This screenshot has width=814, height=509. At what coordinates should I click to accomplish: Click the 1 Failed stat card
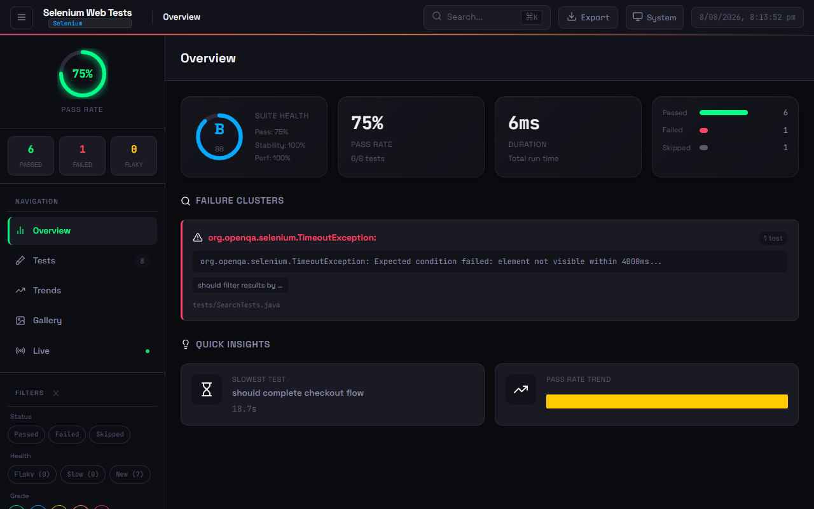coord(82,156)
